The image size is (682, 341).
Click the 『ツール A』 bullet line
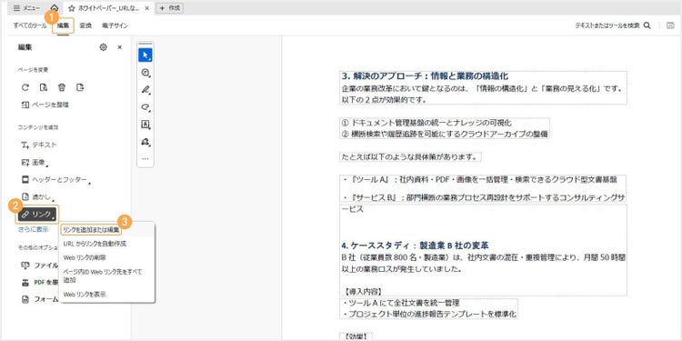tap(480, 179)
